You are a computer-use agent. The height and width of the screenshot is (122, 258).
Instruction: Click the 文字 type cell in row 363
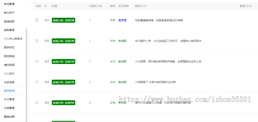click(113, 103)
